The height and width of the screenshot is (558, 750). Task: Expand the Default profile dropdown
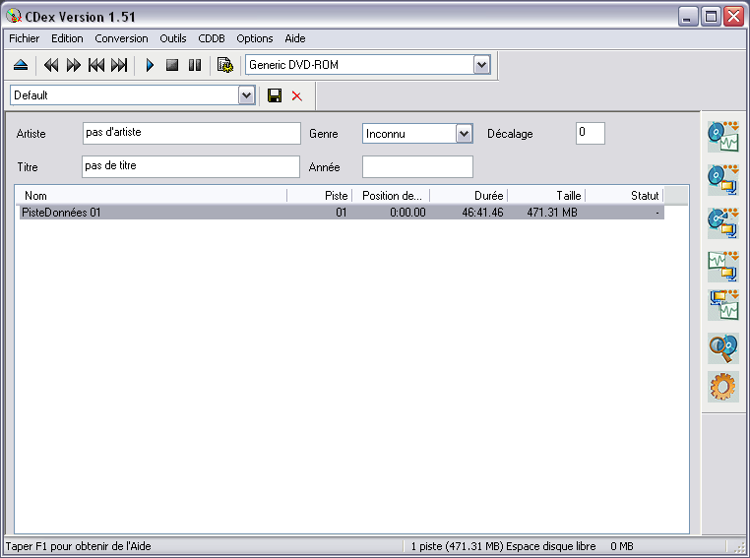click(246, 95)
